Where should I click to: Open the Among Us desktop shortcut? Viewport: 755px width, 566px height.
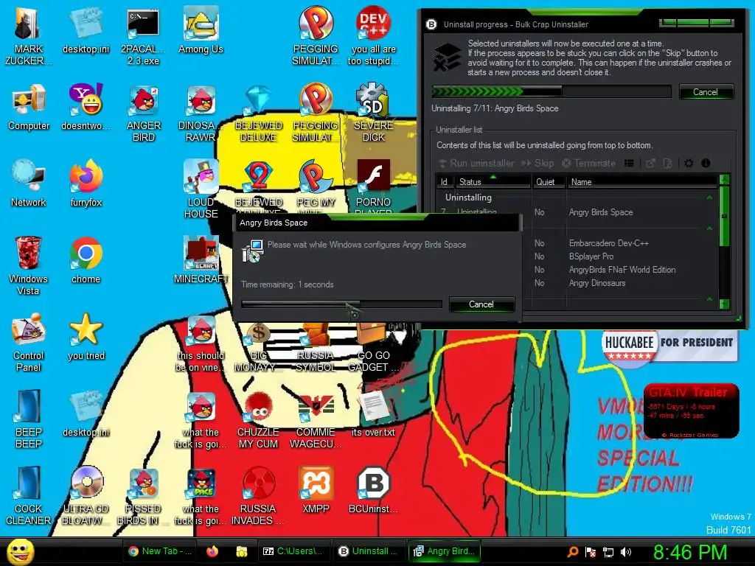pos(201,30)
